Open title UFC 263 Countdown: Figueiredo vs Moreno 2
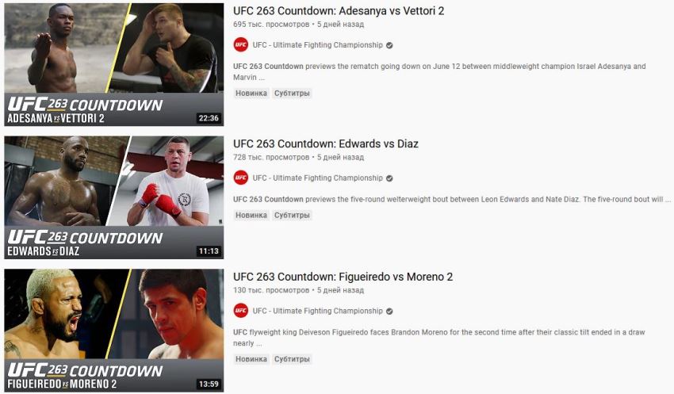674x394 pixels. pyautogui.click(x=343, y=277)
